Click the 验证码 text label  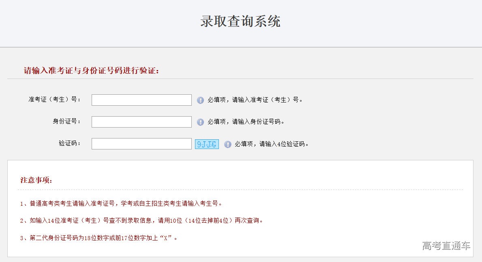pos(70,144)
